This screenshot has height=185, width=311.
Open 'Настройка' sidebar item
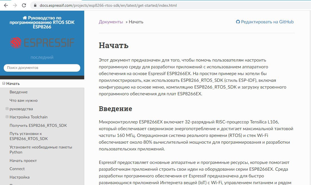point(19,177)
